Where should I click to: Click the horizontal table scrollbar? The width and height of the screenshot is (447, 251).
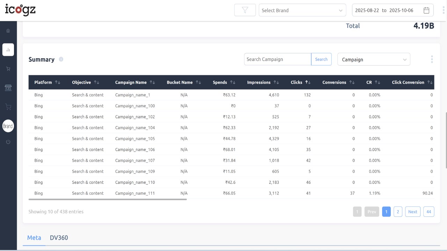click(x=108, y=199)
